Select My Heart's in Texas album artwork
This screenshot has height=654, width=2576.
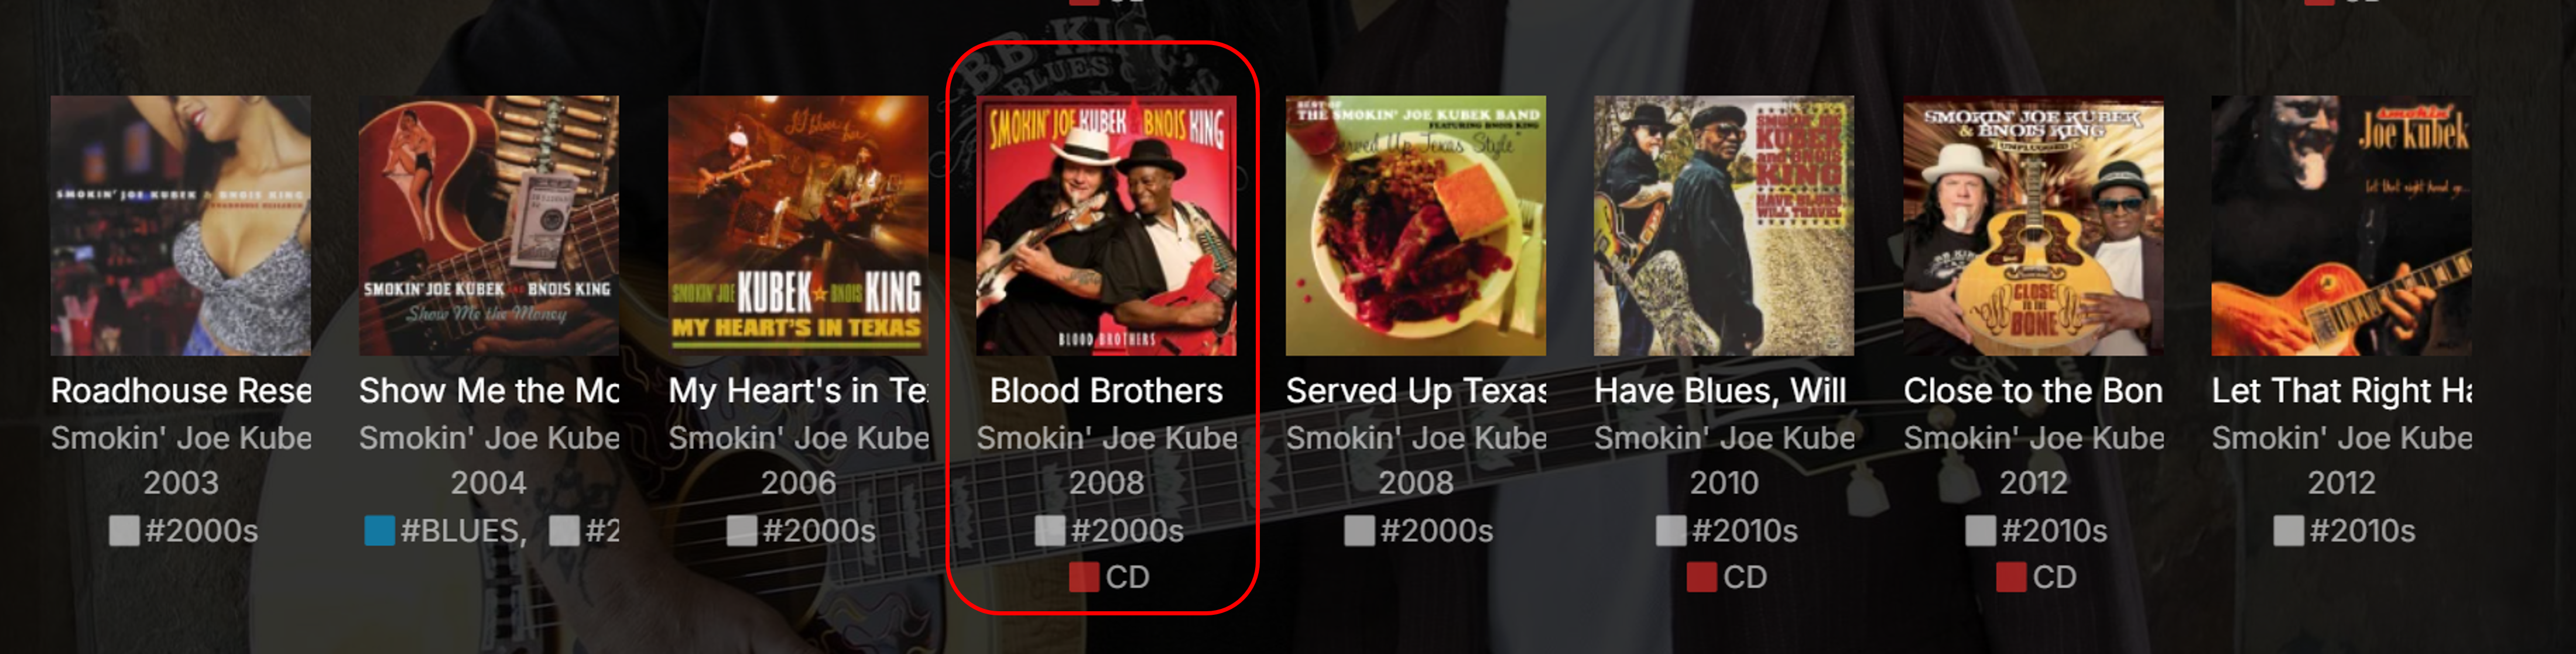798,225
